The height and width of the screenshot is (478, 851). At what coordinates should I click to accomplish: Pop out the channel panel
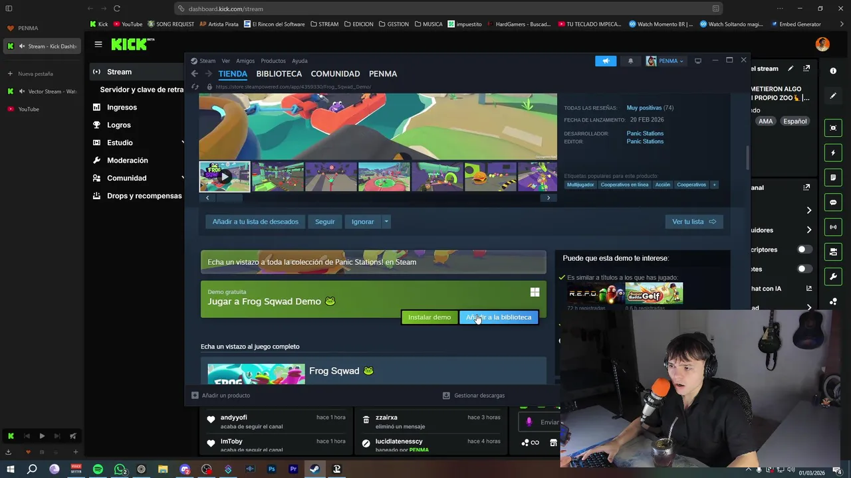click(x=806, y=187)
